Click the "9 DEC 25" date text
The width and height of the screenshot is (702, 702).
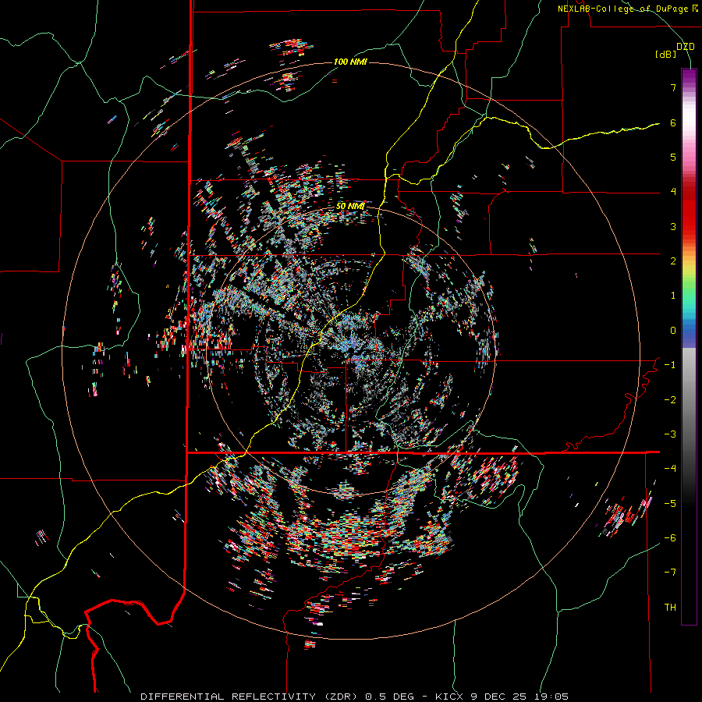click(498, 697)
